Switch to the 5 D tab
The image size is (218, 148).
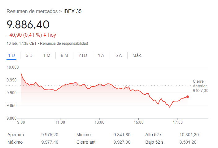point(29,55)
